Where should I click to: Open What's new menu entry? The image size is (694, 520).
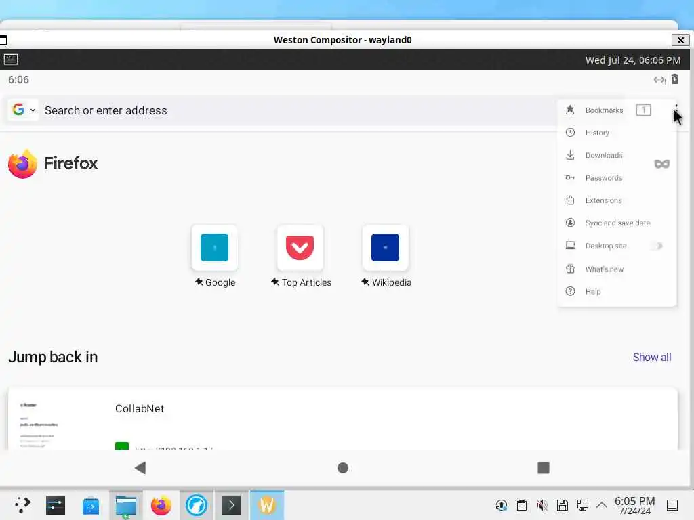point(604,269)
